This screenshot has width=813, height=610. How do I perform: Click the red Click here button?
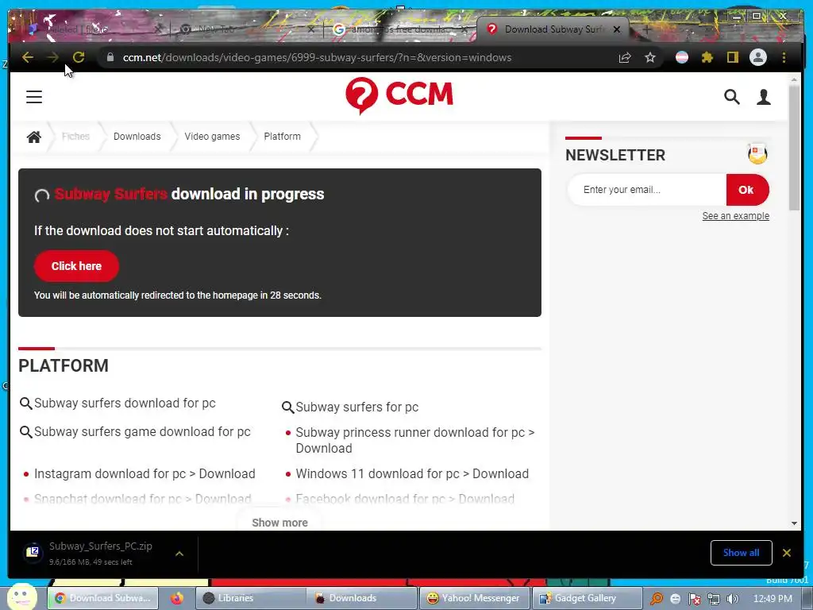point(76,266)
